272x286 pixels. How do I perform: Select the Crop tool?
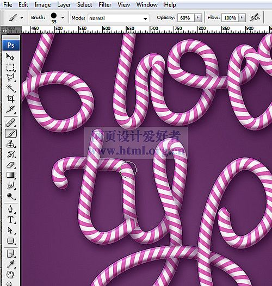(x=10, y=98)
